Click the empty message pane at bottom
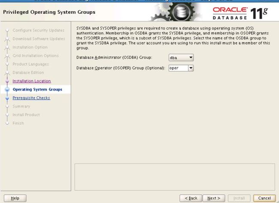This screenshot has height=203, width=279. click(175, 177)
